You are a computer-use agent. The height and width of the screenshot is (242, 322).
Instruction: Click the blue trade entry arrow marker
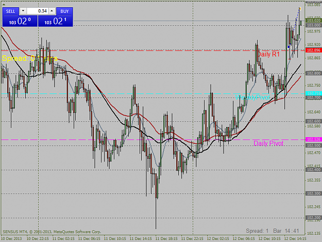(289, 47)
